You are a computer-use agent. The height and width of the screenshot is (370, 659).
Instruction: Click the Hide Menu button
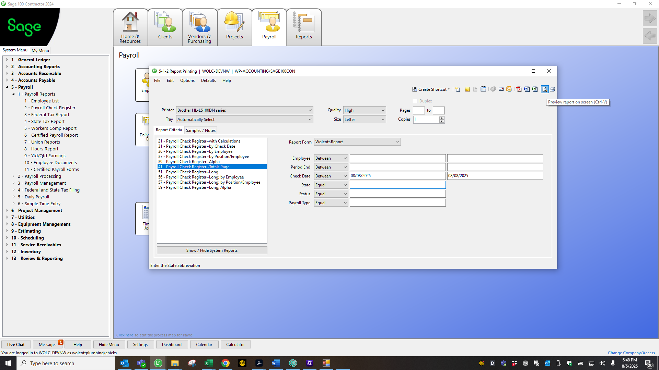(109, 345)
